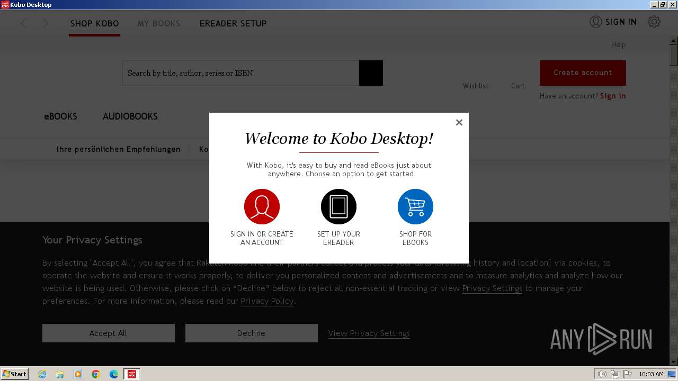
Task: Open the settings gear icon
Action: 654,22
